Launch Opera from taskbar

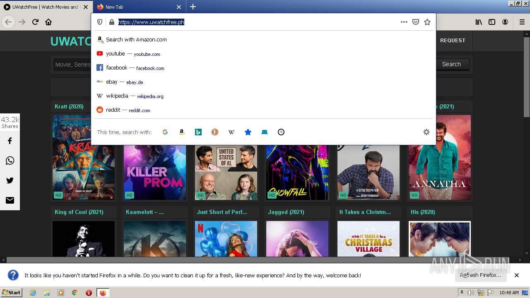pyautogui.click(x=89, y=293)
